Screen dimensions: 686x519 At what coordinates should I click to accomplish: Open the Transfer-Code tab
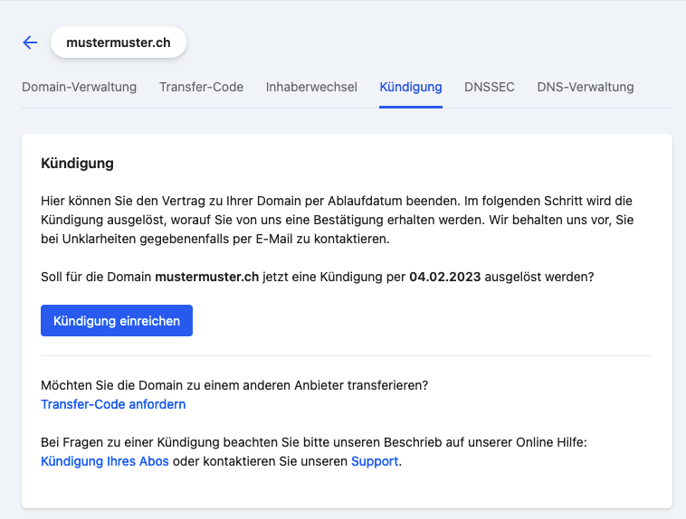pyautogui.click(x=201, y=88)
